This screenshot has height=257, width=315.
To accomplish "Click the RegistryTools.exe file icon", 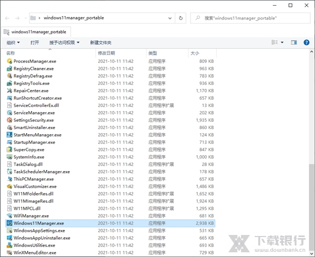I will coord(9,83).
